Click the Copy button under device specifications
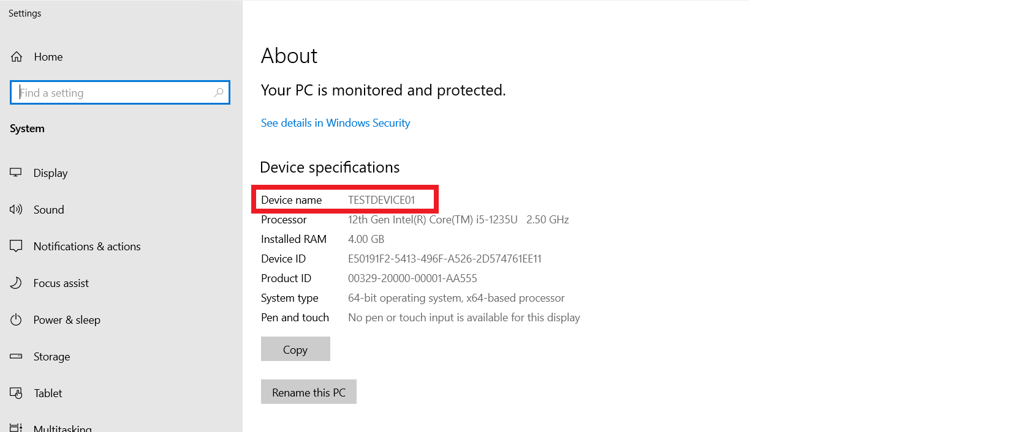This screenshot has height=432, width=1011. [x=295, y=349]
